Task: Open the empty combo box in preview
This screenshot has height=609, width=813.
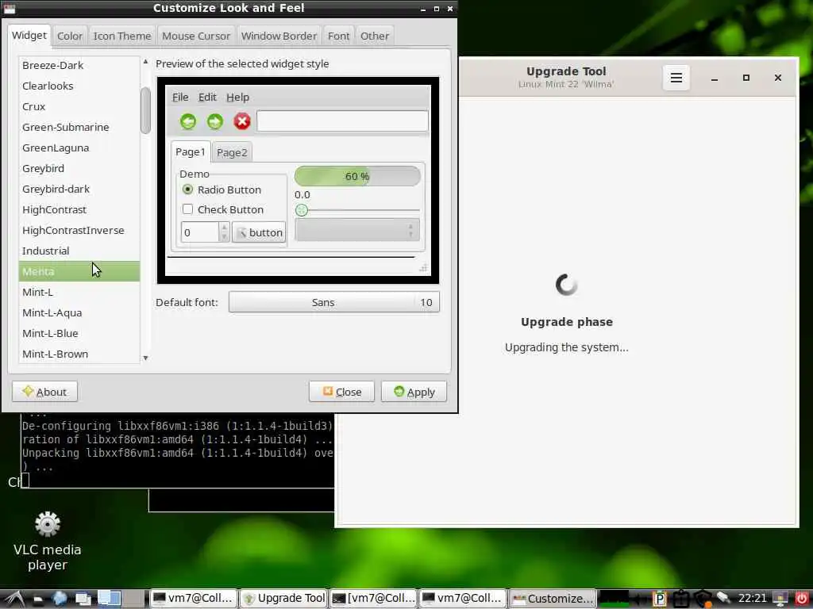Action: [356, 230]
